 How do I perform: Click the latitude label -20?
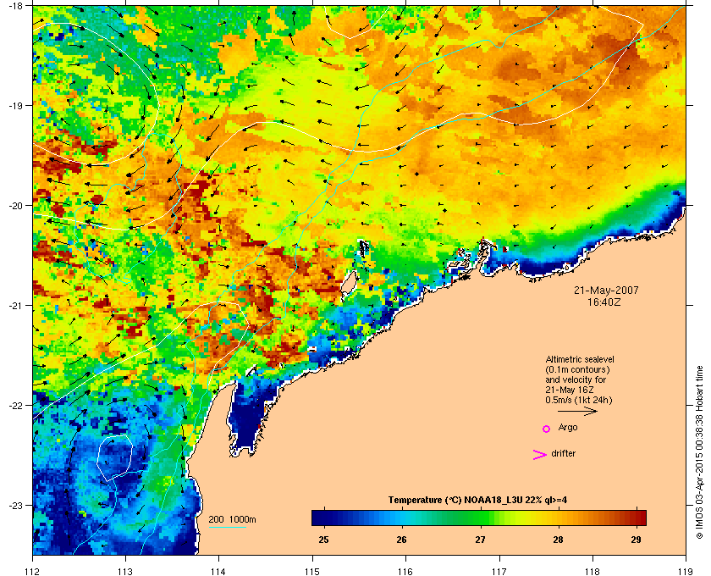point(15,206)
